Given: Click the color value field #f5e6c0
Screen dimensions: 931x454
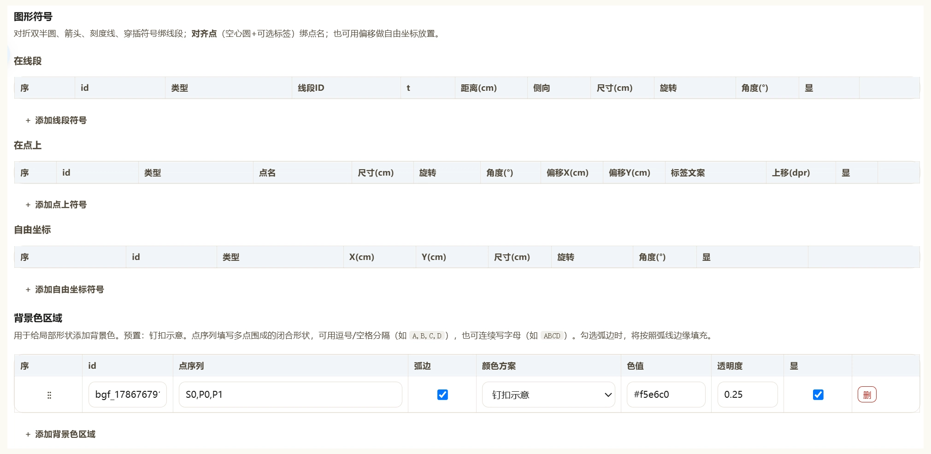Looking at the screenshot, I should point(666,395).
